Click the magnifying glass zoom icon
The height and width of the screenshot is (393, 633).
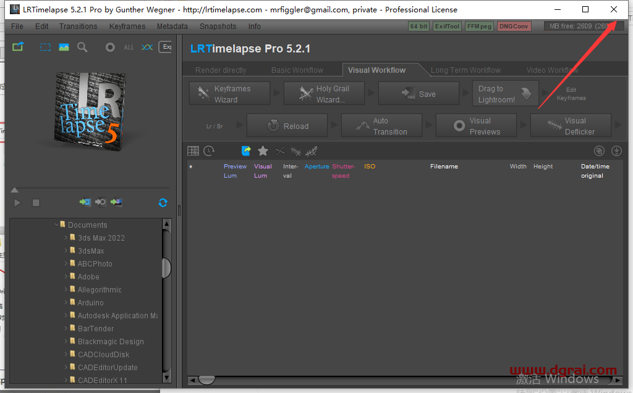coord(82,48)
